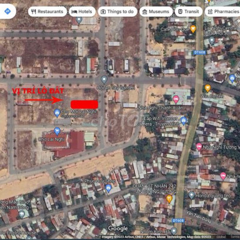This screenshot has width=240, height=240.
Task: Click the Google logo at bottom
Action: tap(118, 229)
